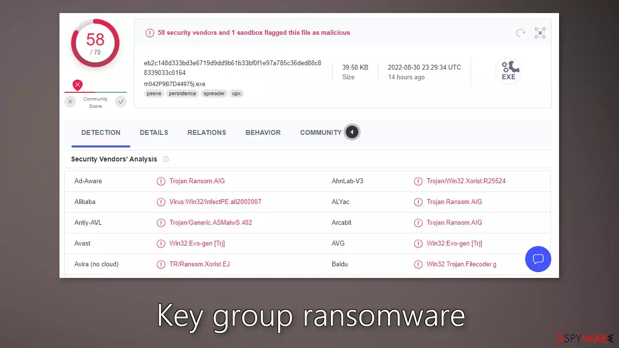
Task: Click the peexe tag
Action: [x=154, y=93]
